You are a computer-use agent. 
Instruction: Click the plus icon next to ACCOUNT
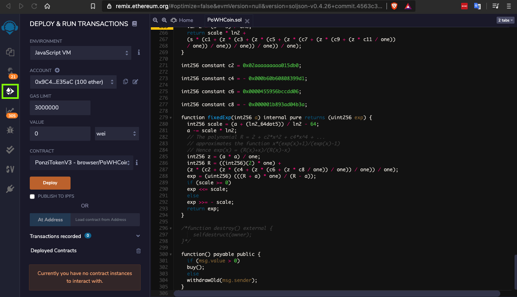pos(57,70)
